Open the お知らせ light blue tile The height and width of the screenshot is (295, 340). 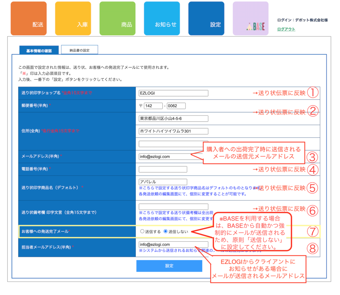(x=162, y=19)
